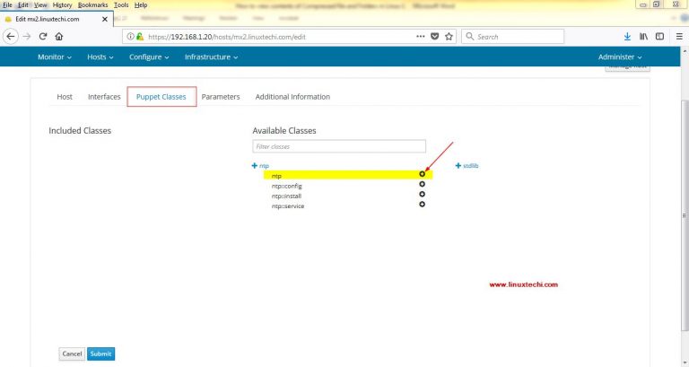Add the ntp class via plus icon
Screen dimensions: 689x367
coord(422,174)
